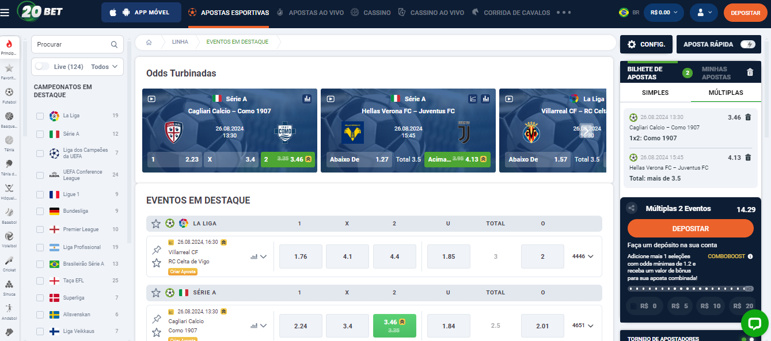Play video icon on Hellas Verona card

pos(330,99)
